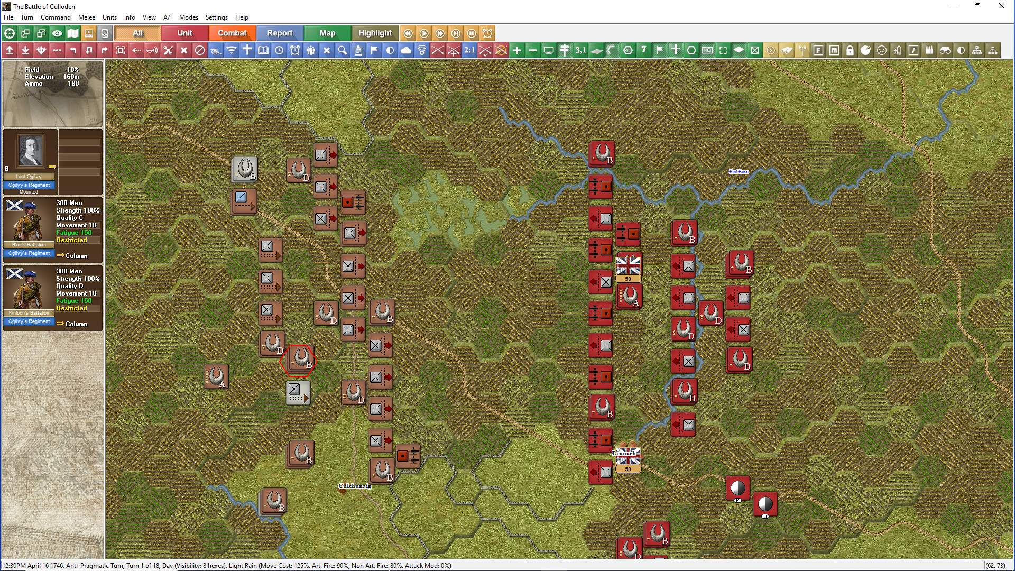The width and height of the screenshot is (1015, 571).
Task: Open the Melee menu
Action: (87, 17)
